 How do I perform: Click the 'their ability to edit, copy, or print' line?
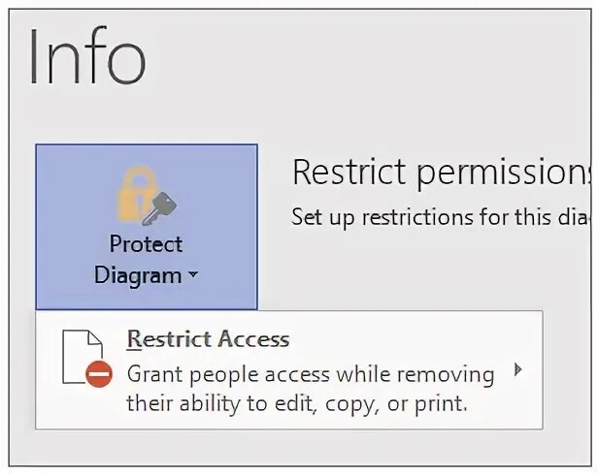(297, 403)
